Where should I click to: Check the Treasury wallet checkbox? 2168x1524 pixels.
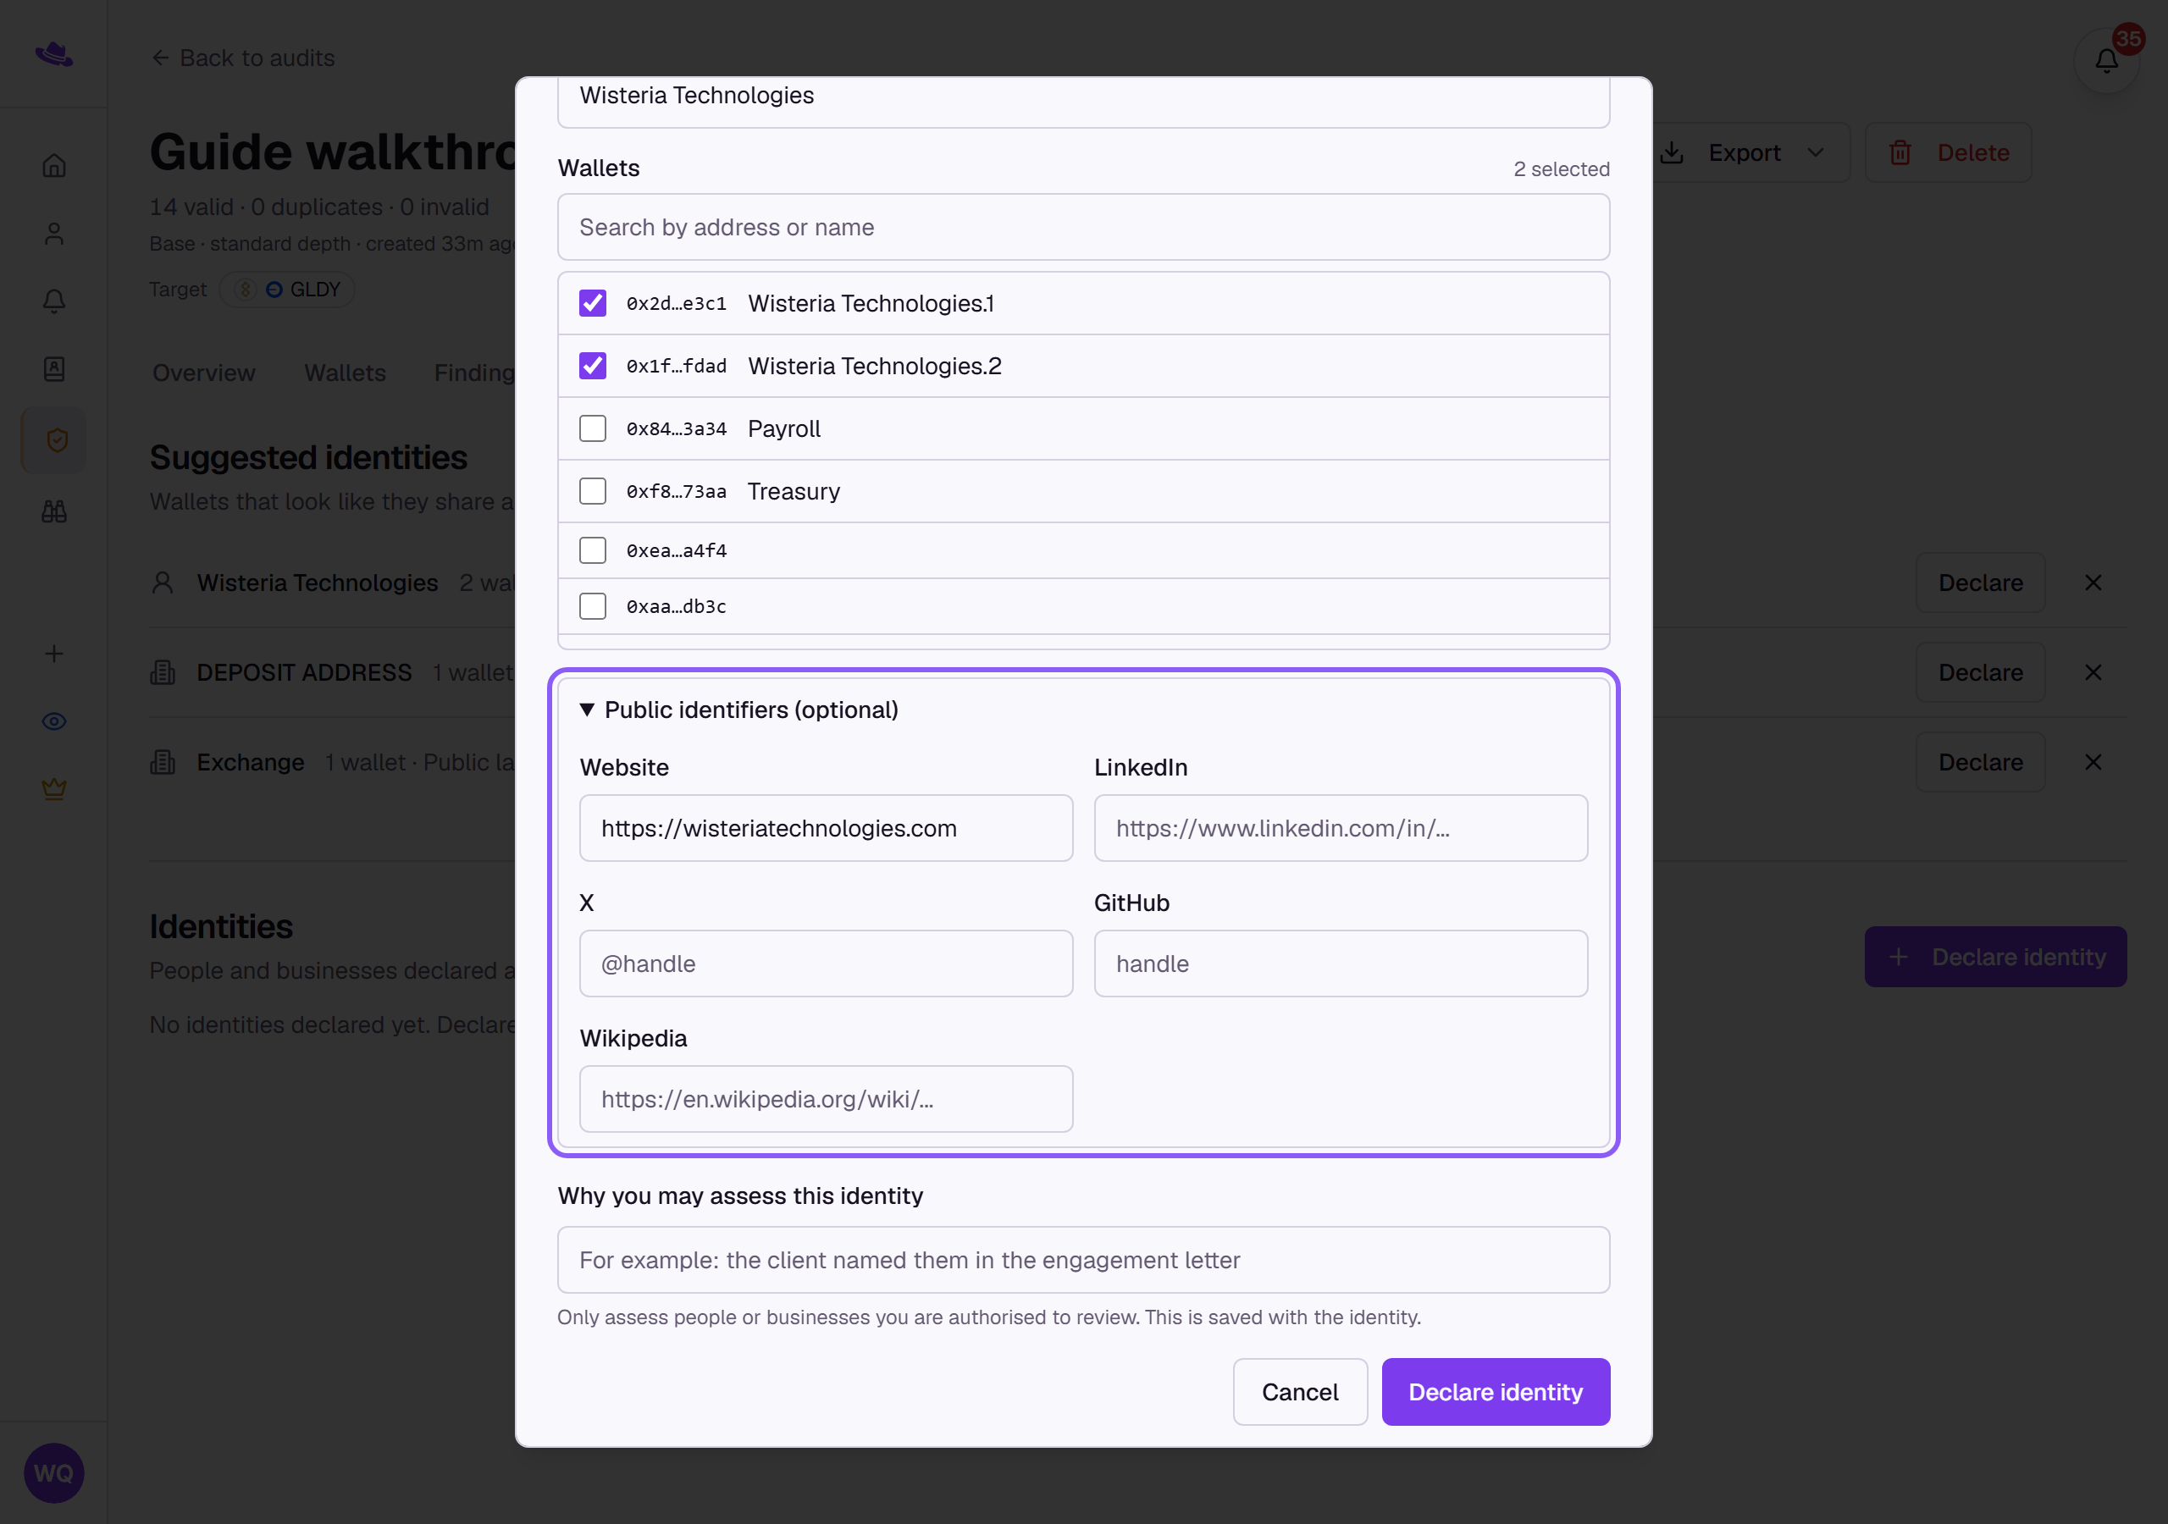[x=592, y=491]
